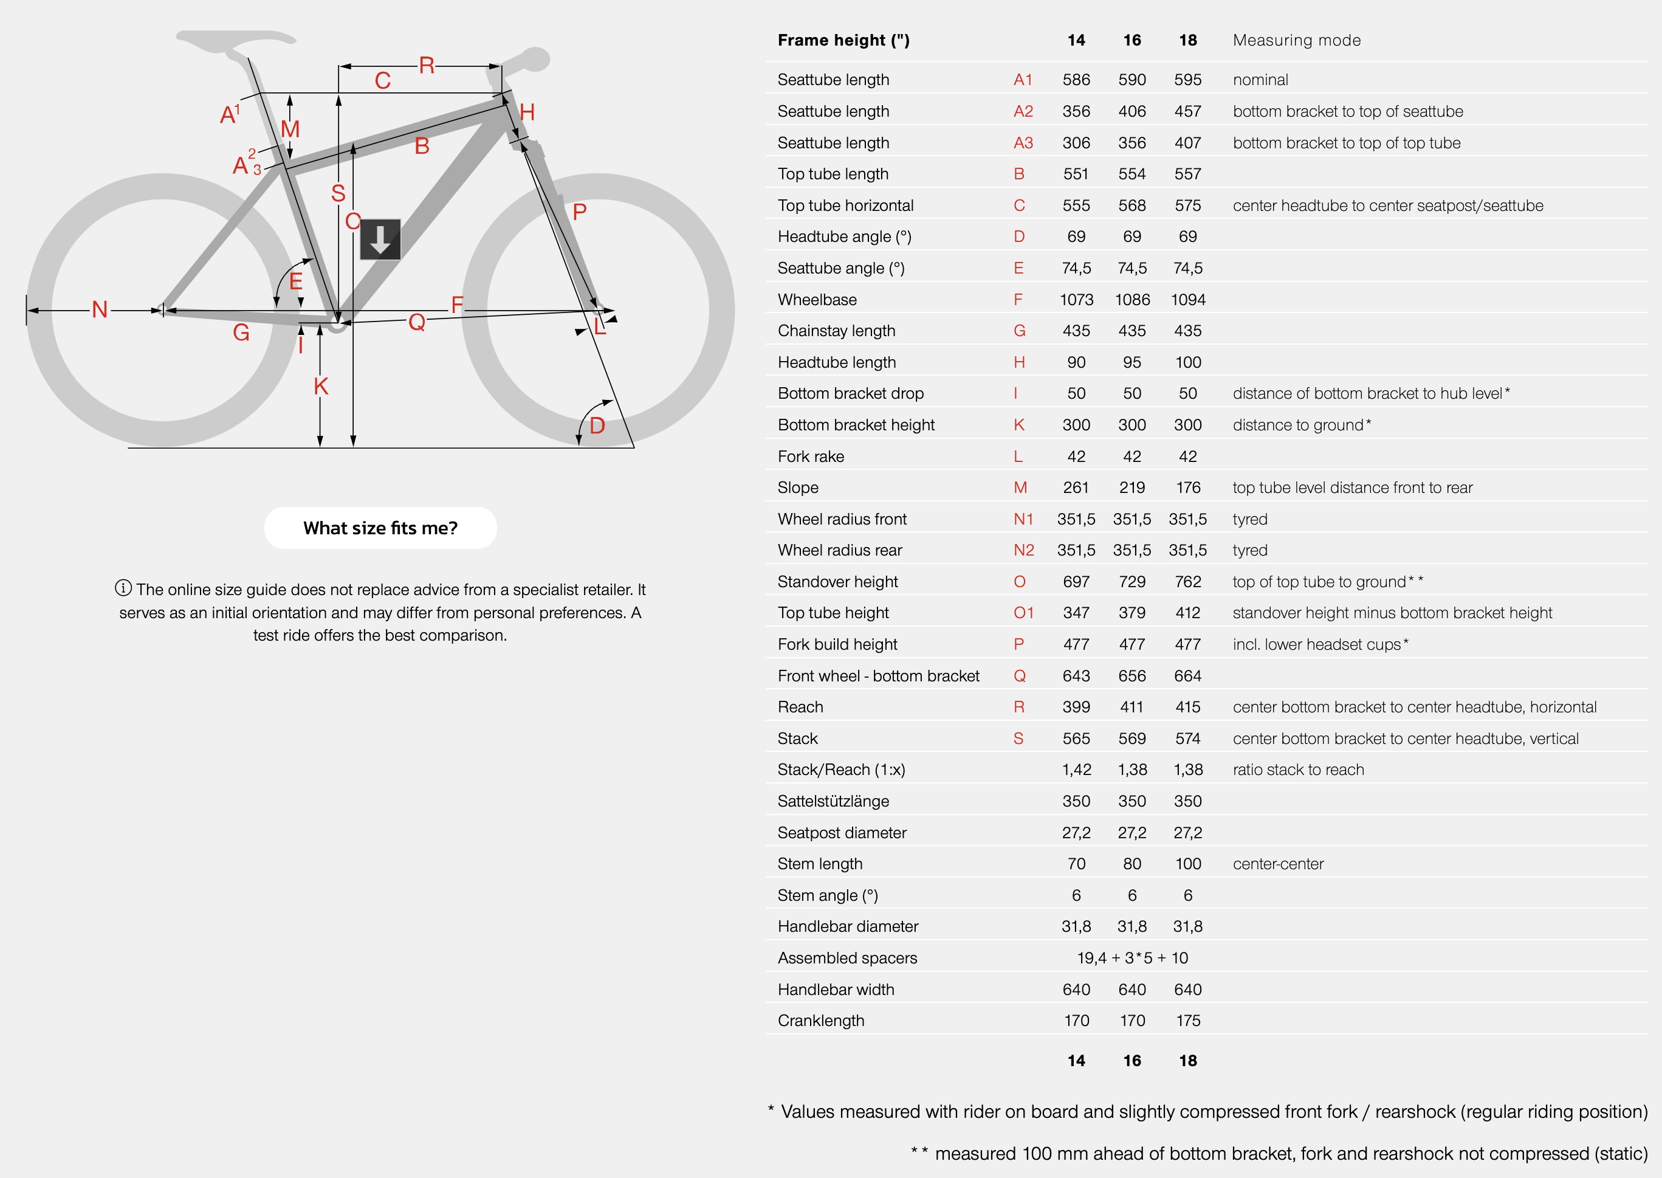Click the red N wheel radius label

pyautogui.click(x=100, y=310)
